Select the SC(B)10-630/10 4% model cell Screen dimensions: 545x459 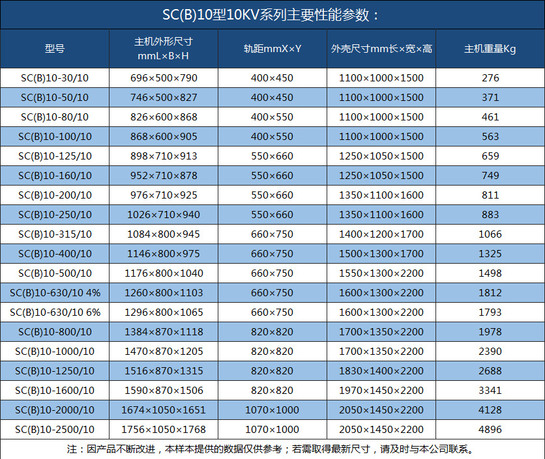pyautogui.click(x=55, y=293)
